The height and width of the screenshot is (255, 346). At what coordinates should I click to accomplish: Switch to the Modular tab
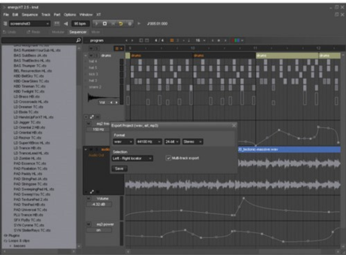58,32
